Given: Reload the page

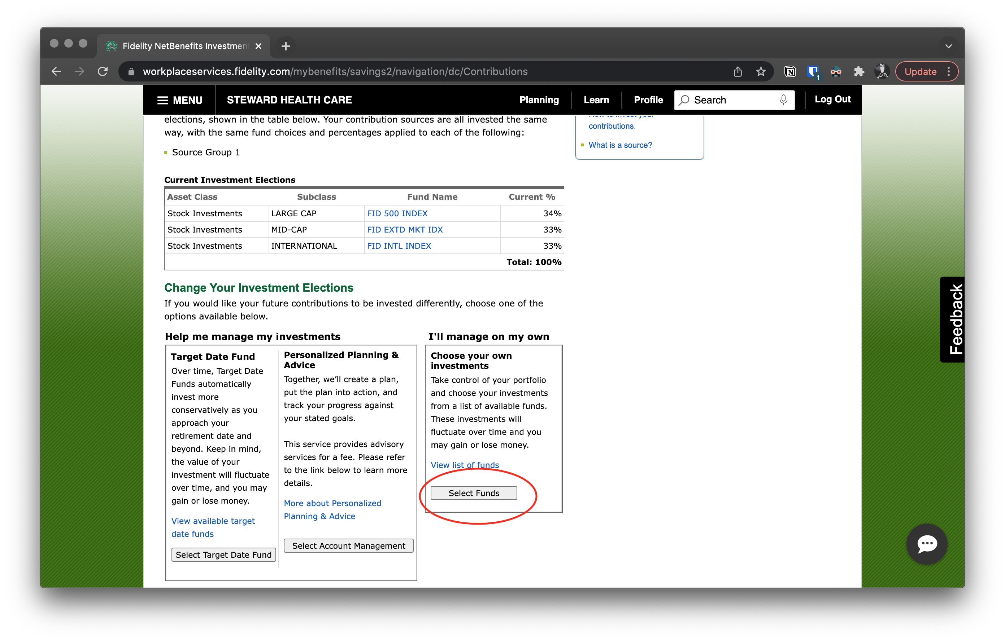Looking at the screenshot, I should coord(103,72).
